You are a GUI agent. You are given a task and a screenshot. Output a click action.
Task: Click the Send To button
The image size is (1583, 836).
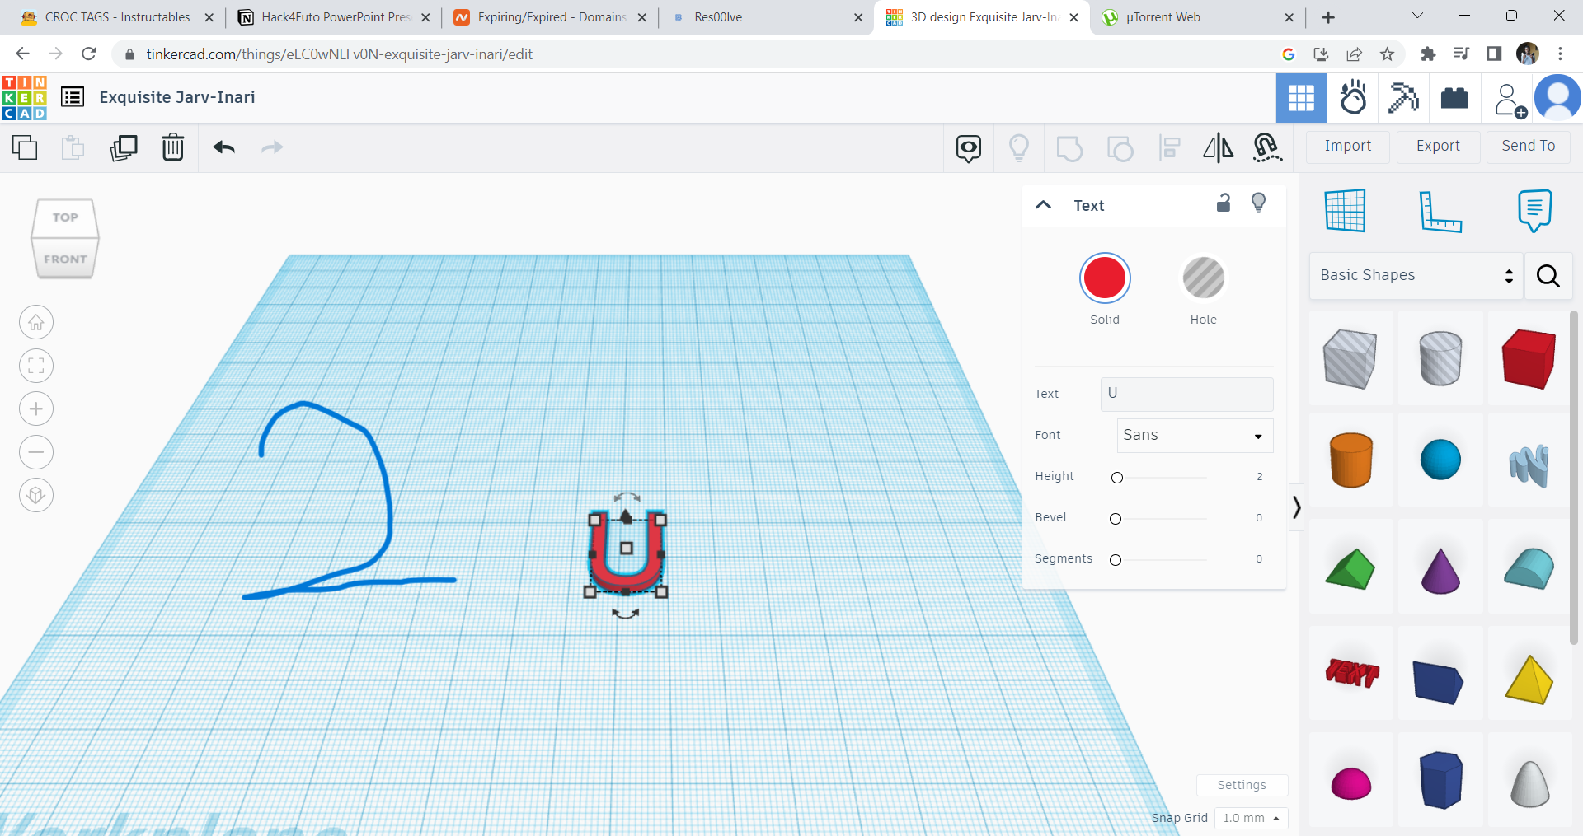point(1529,147)
